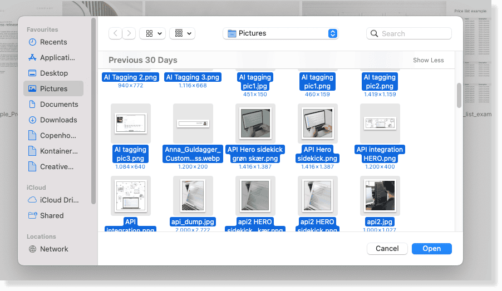502x291 pixels.
Task: Go to Desktop folder in sidebar
Action: pos(54,73)
